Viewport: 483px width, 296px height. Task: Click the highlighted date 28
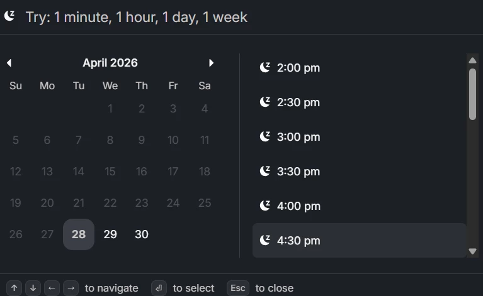tap(79, 234)
